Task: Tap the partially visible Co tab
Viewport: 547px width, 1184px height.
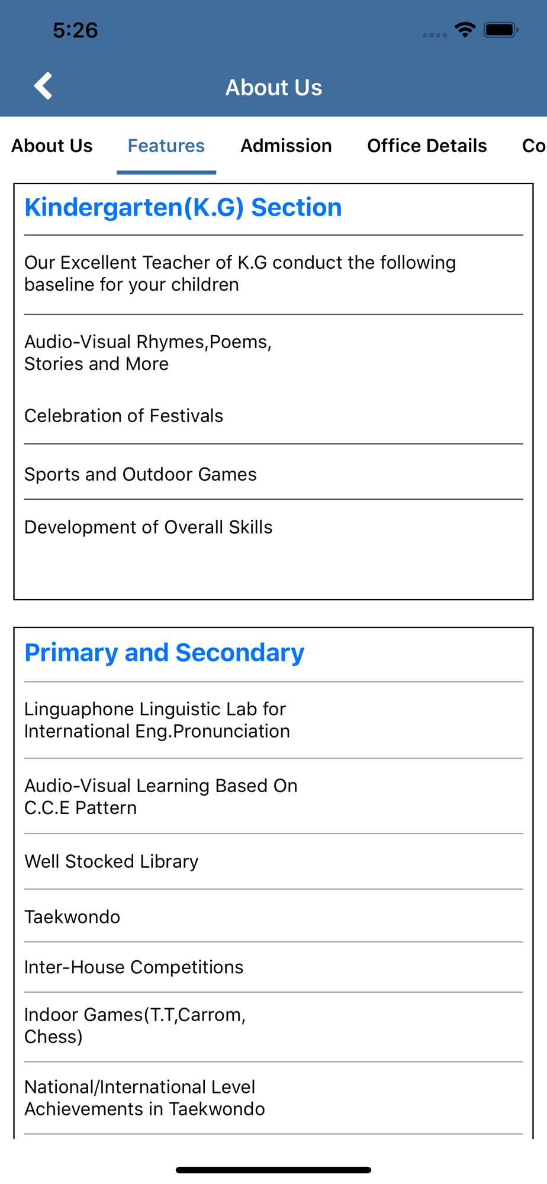Action: click(534, 146)
